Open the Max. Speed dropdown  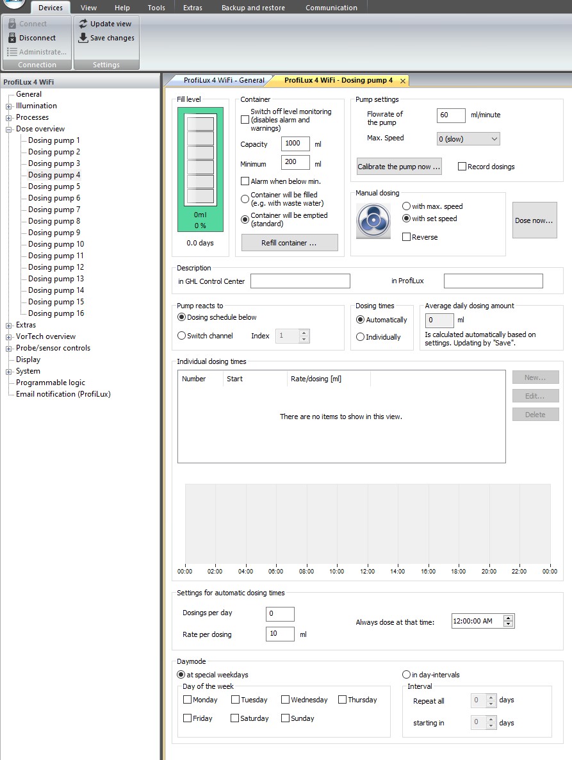click(468, 139)
